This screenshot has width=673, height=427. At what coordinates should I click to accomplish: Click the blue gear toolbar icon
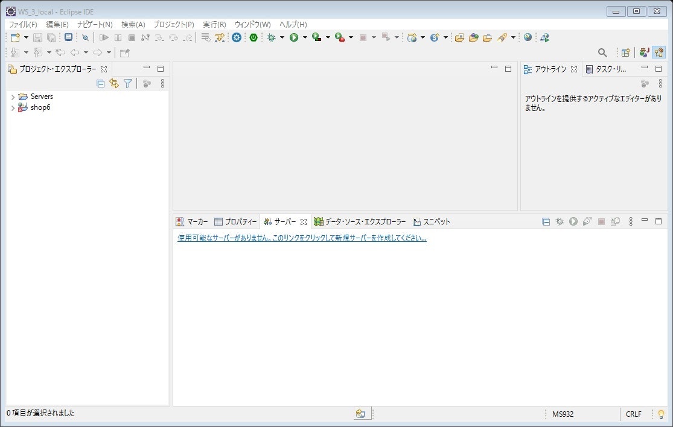point(237,38)
